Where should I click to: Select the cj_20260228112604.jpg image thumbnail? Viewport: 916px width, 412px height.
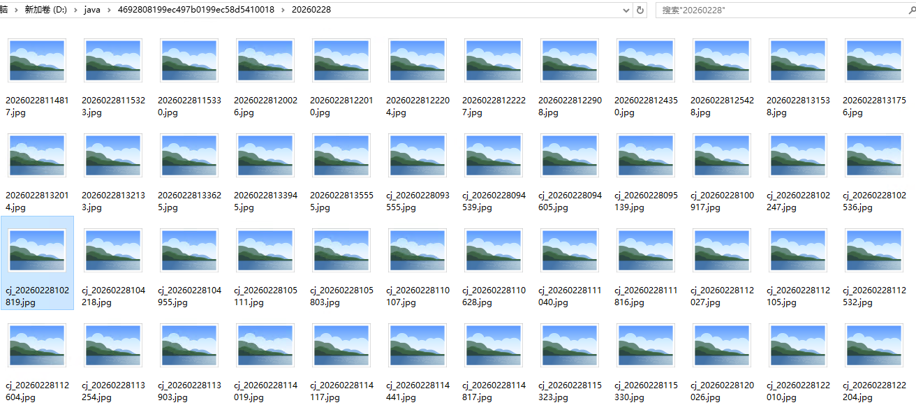[37, 346]
